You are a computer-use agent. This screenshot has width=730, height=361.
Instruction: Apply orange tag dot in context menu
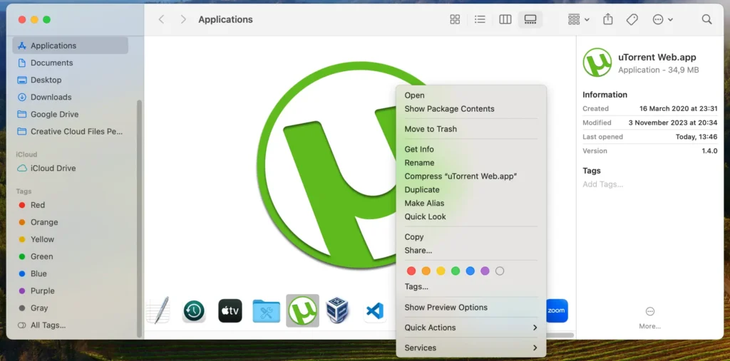point(426,271)
